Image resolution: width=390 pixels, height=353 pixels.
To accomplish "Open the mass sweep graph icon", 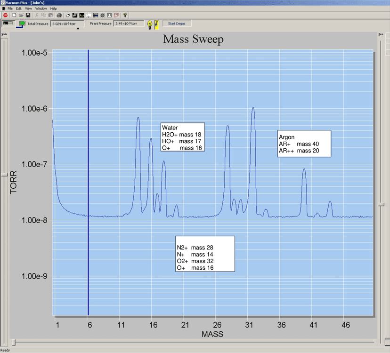I will pyautogui.click(x=81, y=15).
